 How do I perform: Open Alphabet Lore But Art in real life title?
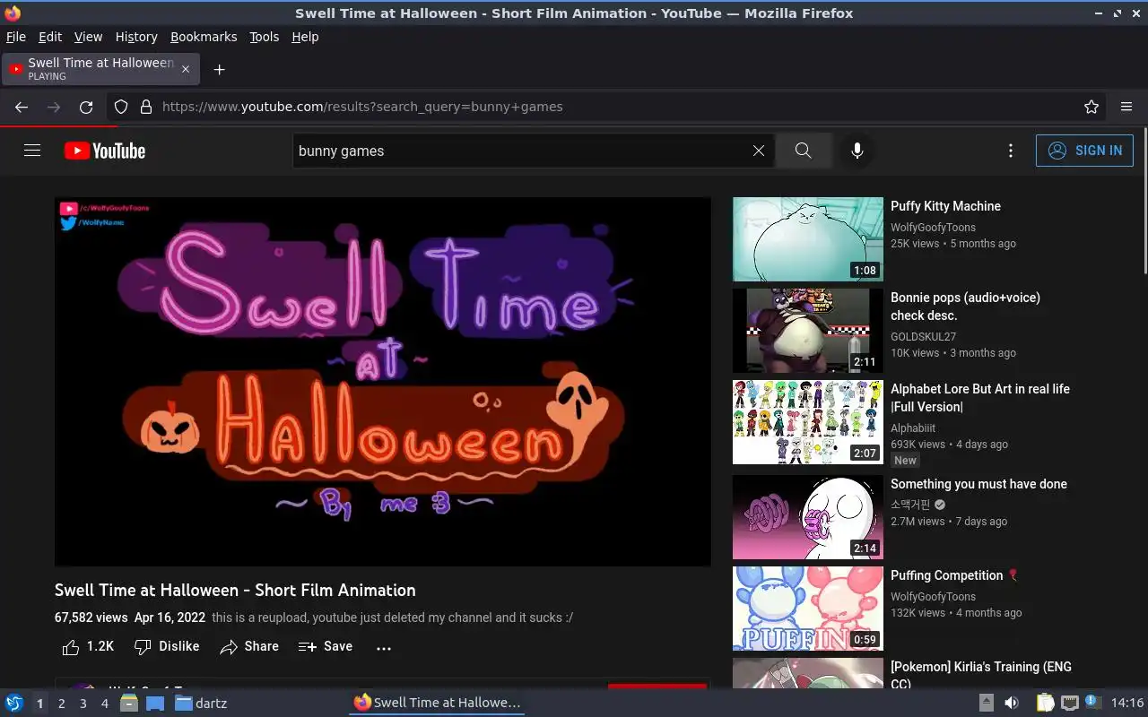pos(980,398)
